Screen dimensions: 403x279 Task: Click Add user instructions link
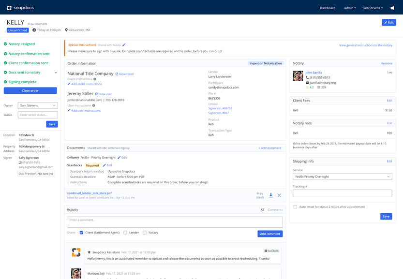[84, 110]
